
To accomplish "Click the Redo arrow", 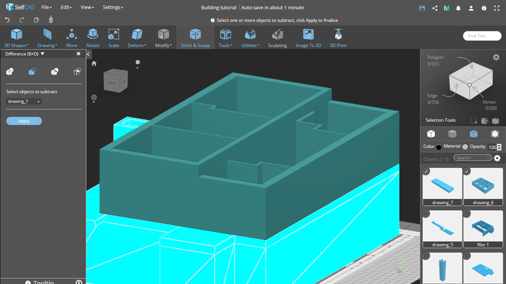I will coord(22,20).
